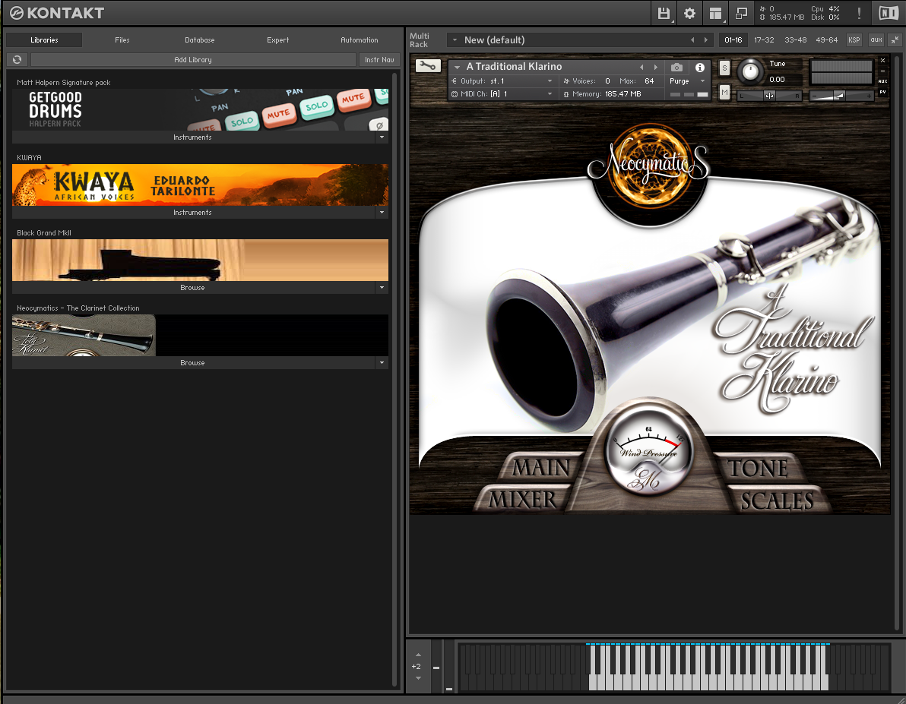Toggle the rack aux sends view

[876, 39]
